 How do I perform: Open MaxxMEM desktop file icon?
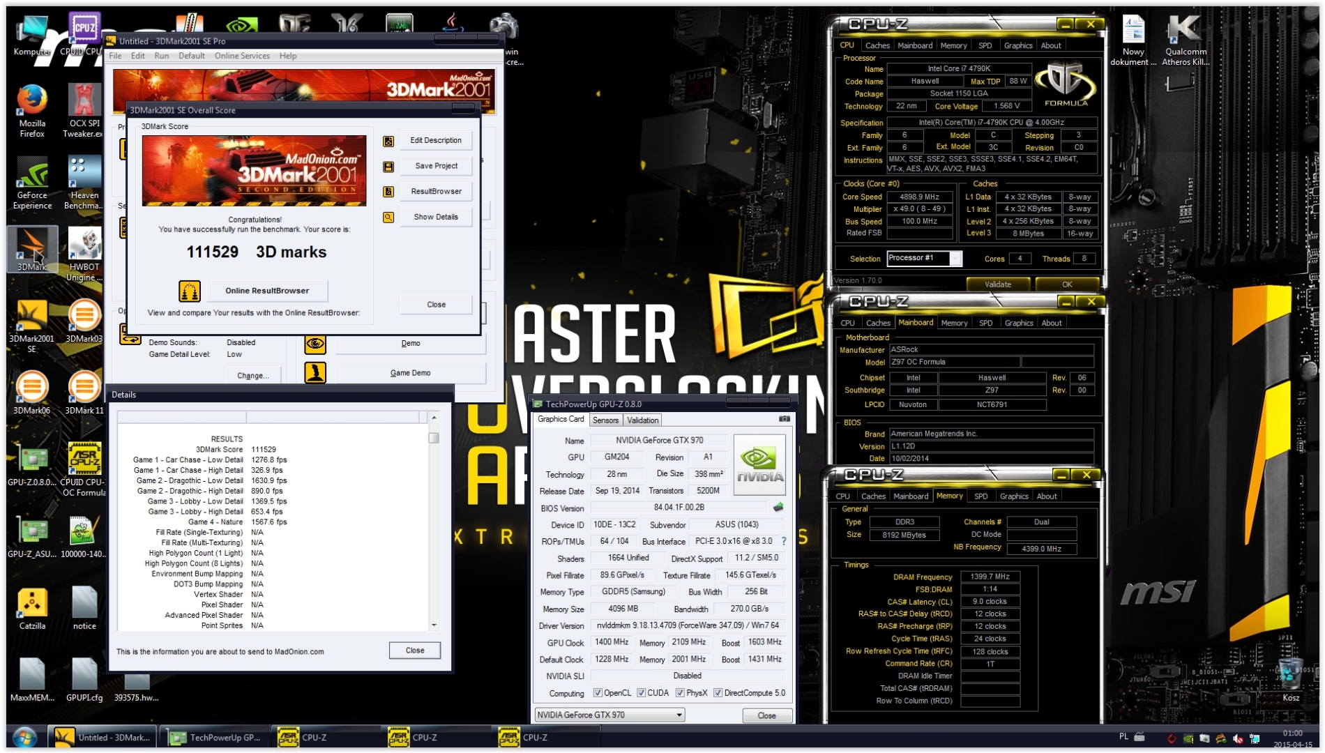[32, 680]
